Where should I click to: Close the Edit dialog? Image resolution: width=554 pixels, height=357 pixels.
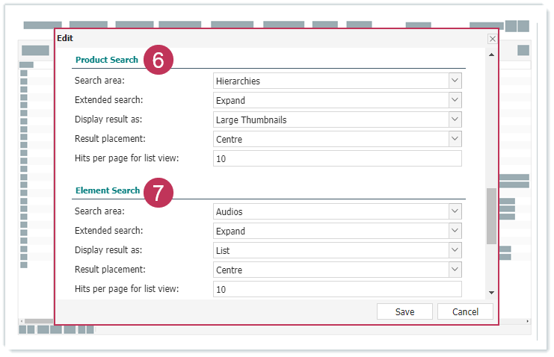point(492,38)
